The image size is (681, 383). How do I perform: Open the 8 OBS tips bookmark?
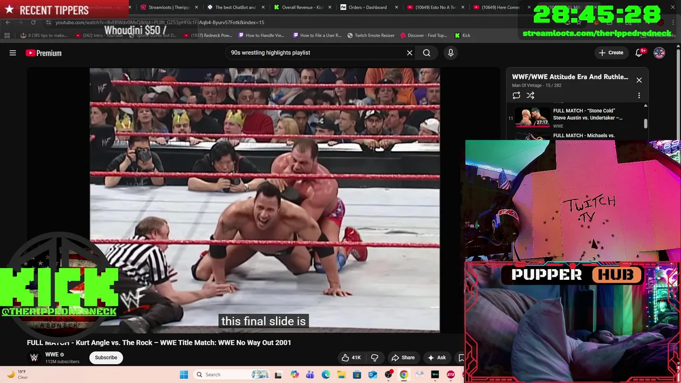tap(44, 36)
